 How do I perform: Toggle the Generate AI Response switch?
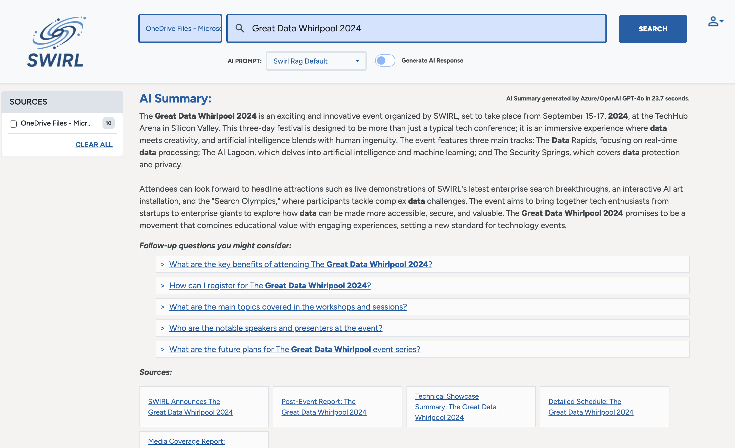point(385,60)
